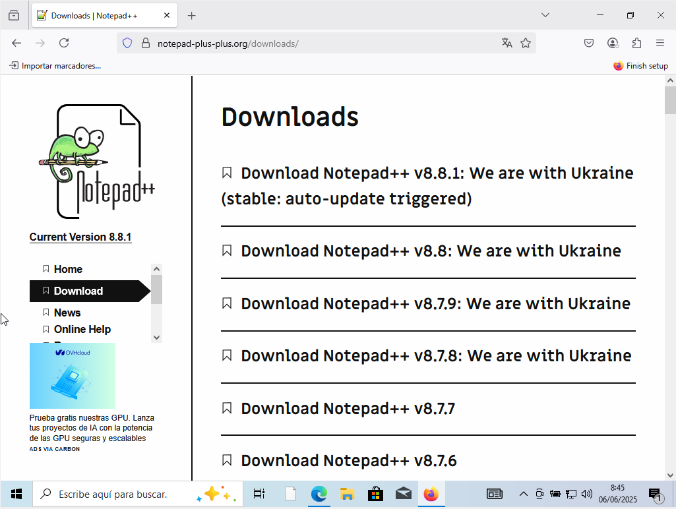676x509 pixels.
Task: Check battery status tray icon
Action: [x=555, y=494]
